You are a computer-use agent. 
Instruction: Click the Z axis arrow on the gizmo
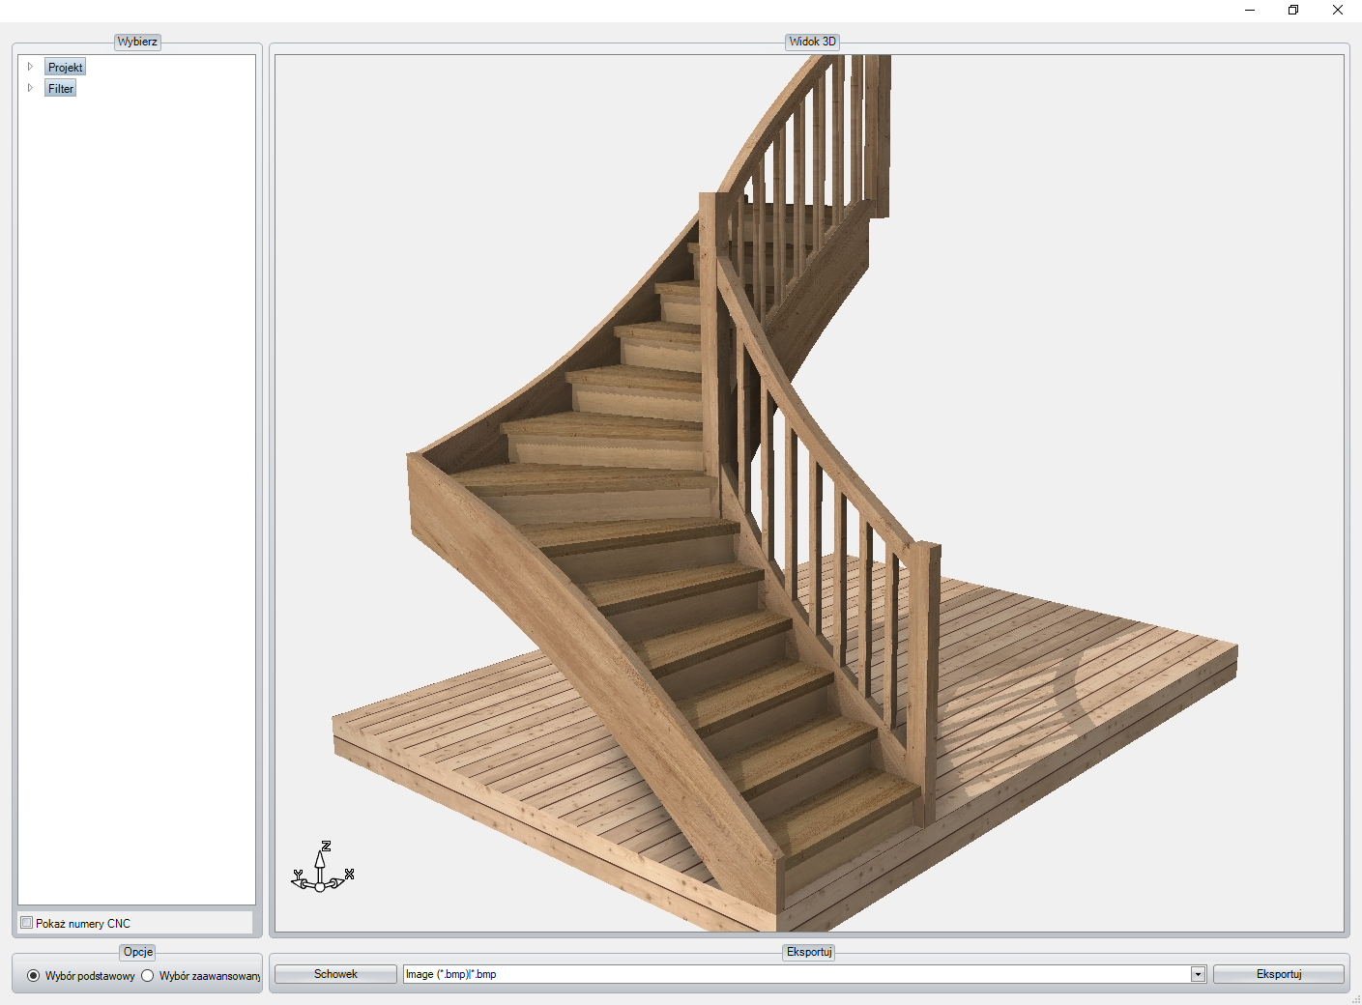(321, 857)
